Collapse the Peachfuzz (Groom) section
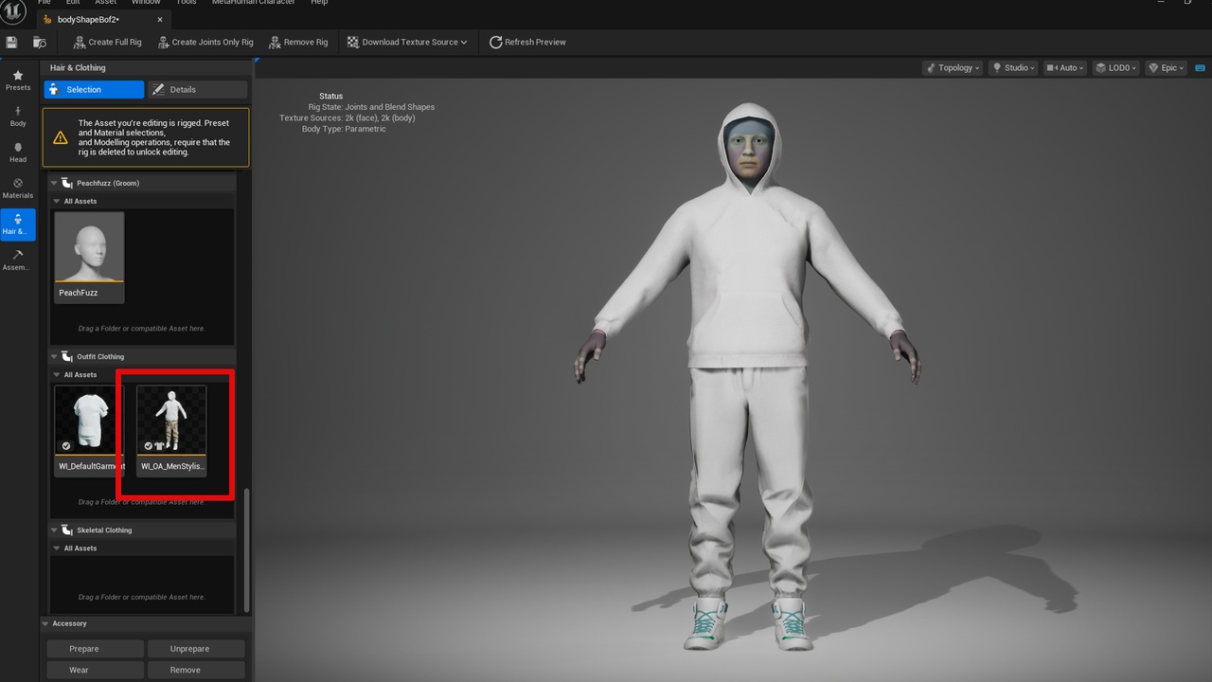Screen dimensions: 1212x682 coord(54,183)
